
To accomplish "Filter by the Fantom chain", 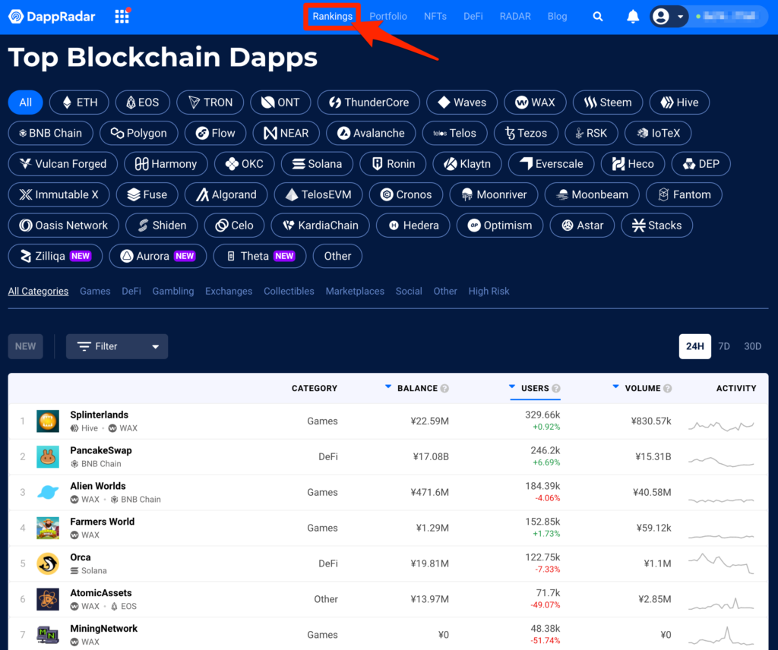I will [684, 195].
